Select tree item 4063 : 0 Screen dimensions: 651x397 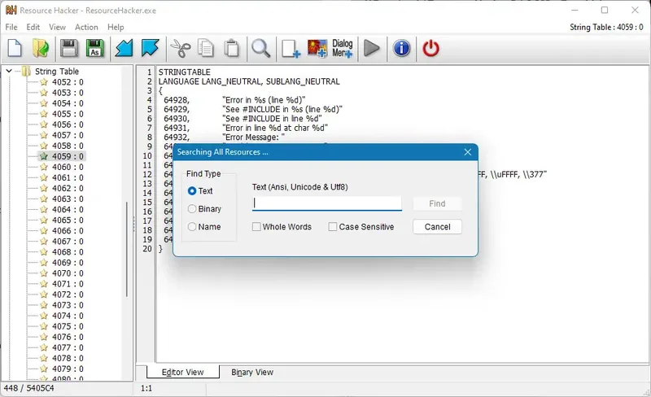[x=68, y=199]
